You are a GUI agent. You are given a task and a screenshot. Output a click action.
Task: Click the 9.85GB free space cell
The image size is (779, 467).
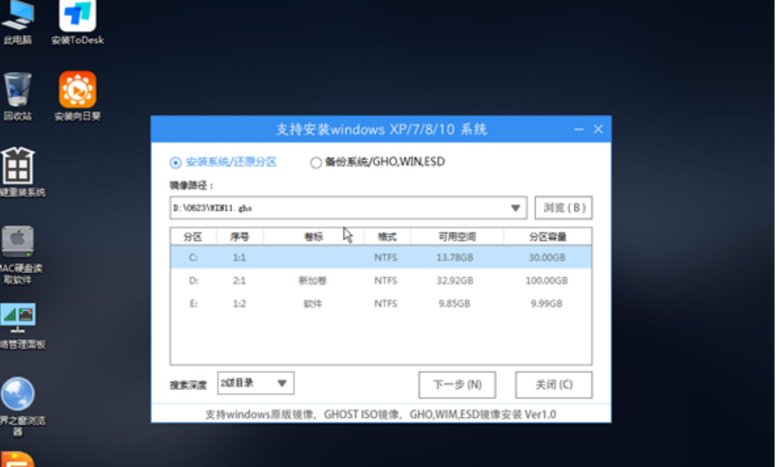coord(454,303)
